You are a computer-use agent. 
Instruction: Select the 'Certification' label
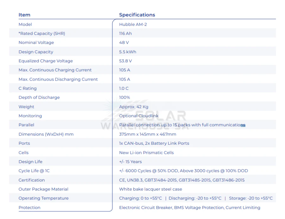click(x=31, y=180)
